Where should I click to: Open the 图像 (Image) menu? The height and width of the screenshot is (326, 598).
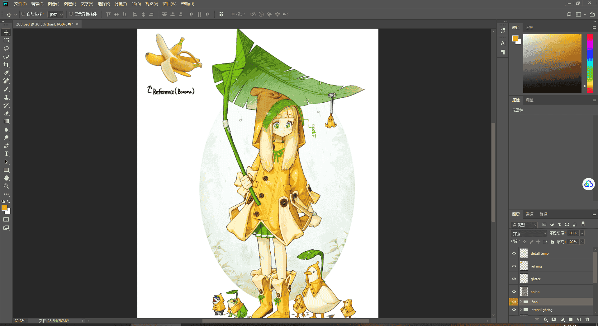click(x=54, y=4)
